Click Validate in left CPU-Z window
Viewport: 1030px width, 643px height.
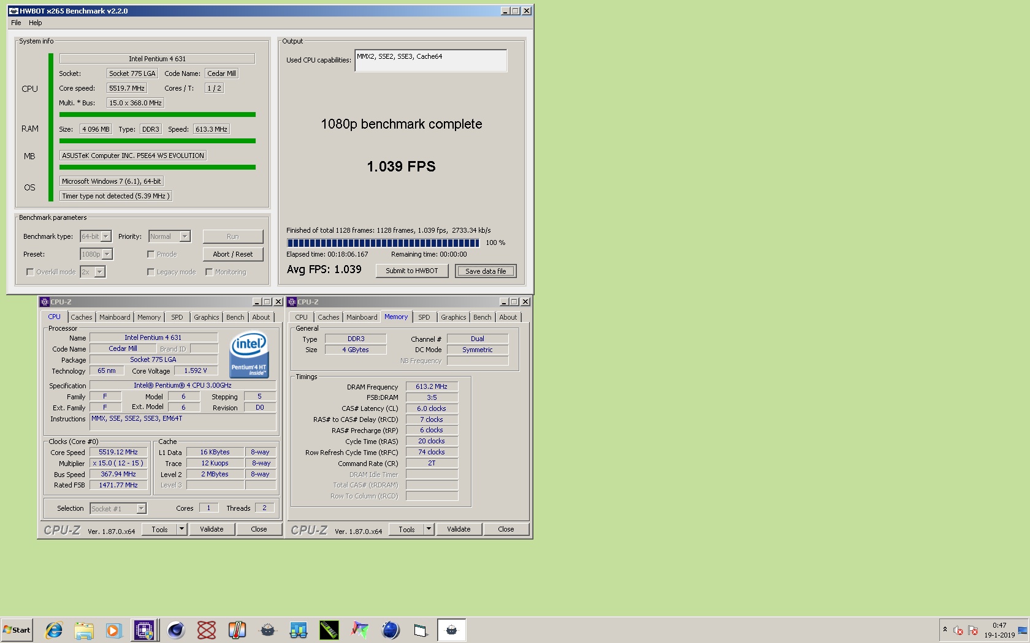[x=212, y=529]
